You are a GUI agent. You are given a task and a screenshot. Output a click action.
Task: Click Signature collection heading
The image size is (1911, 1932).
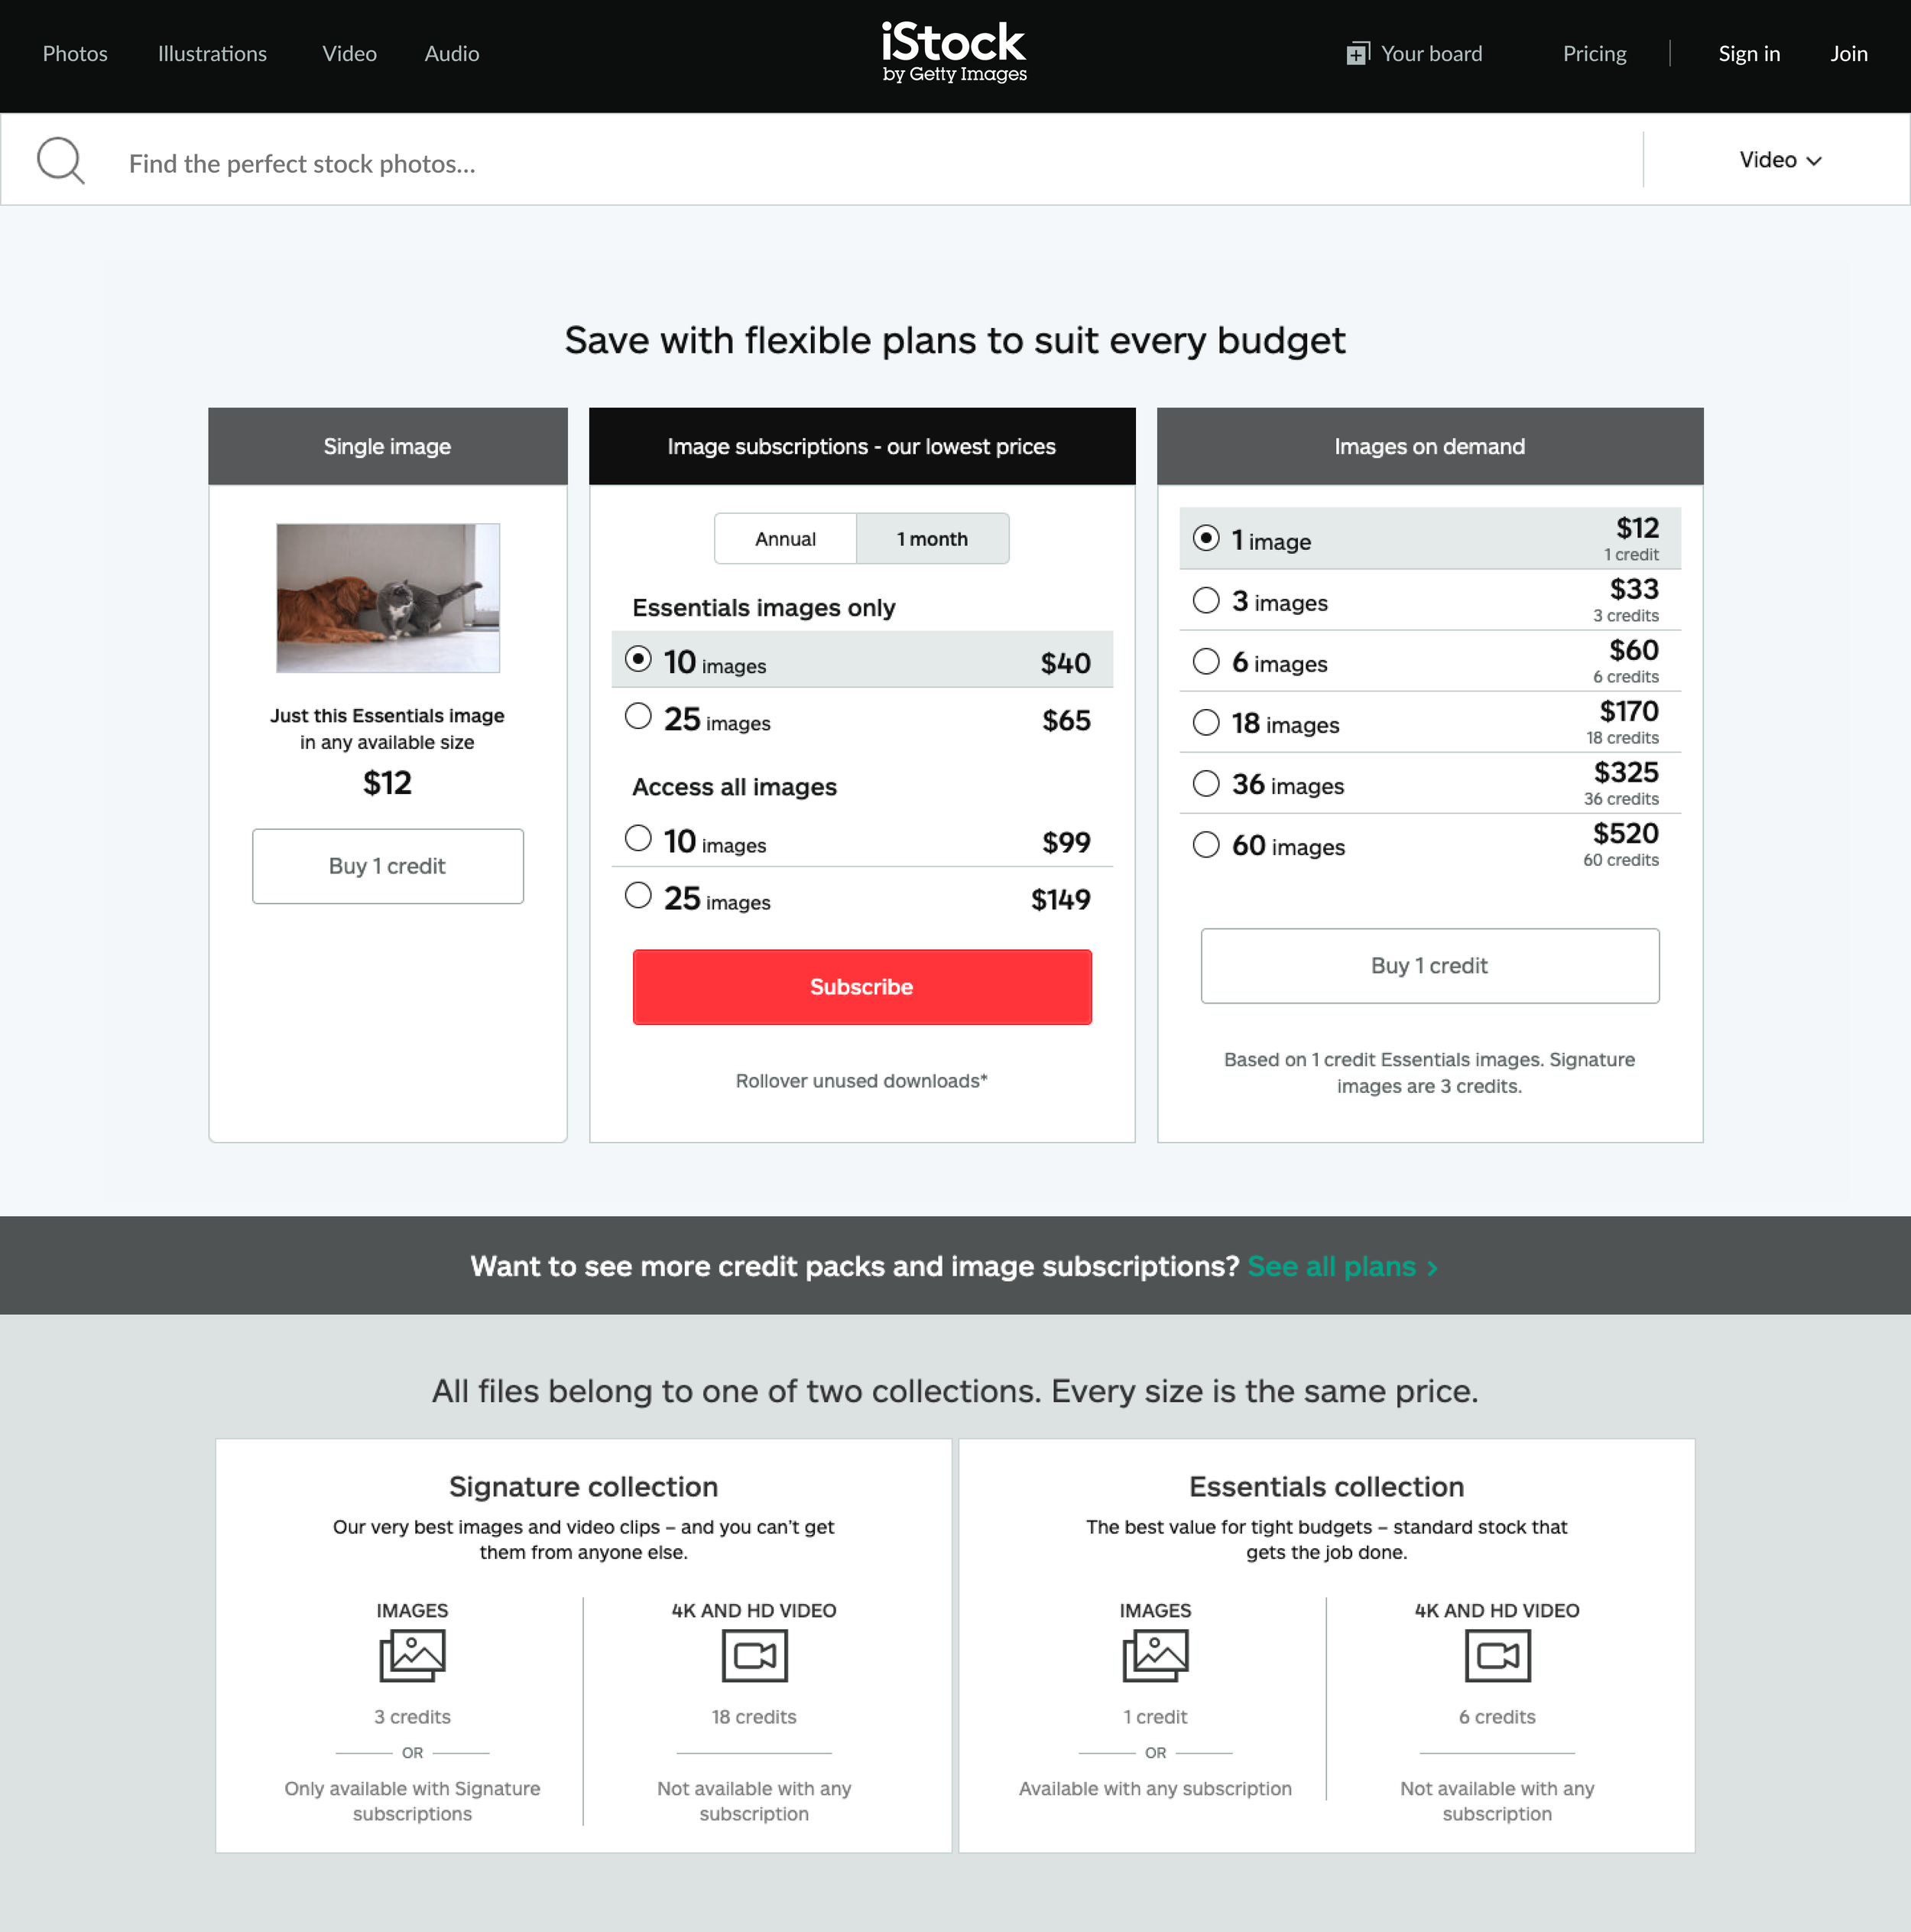[x=584, y=1487]
